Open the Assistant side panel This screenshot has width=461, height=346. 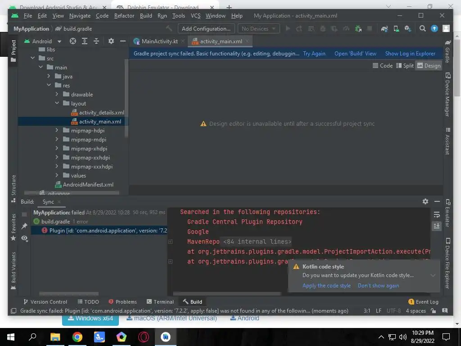(447, 141)
